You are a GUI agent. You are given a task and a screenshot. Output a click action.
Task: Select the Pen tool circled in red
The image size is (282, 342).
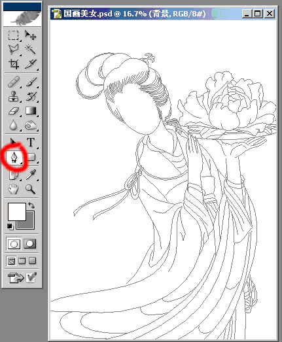tap(14, 157)
